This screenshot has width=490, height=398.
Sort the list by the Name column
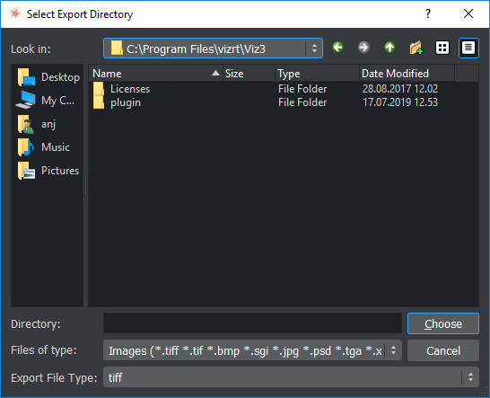point(155,73)
